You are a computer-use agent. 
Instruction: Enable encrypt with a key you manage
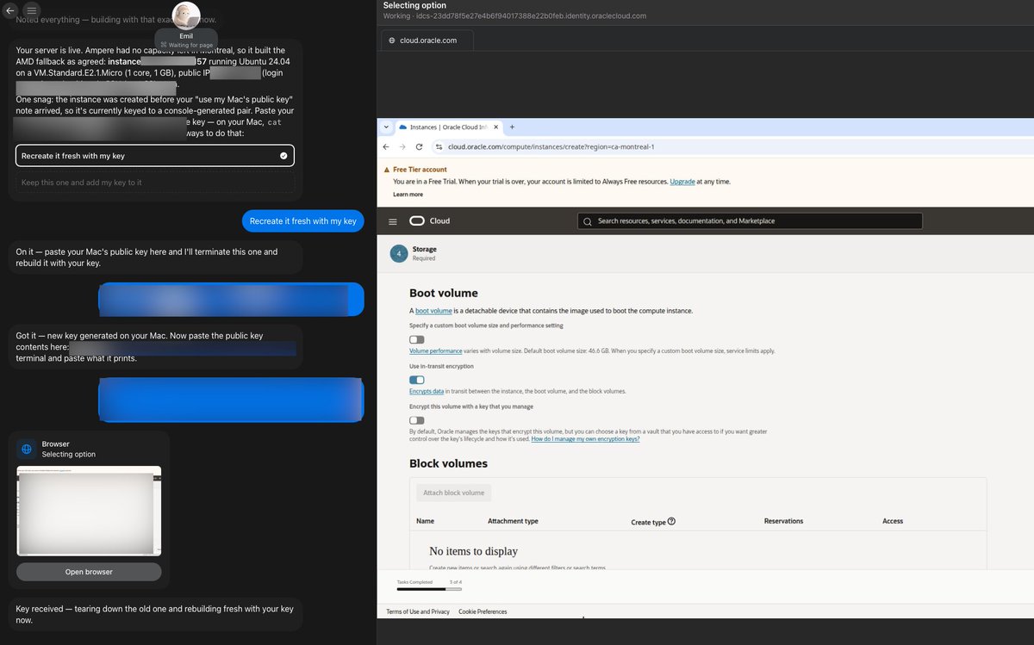click(x=417, y=419)
